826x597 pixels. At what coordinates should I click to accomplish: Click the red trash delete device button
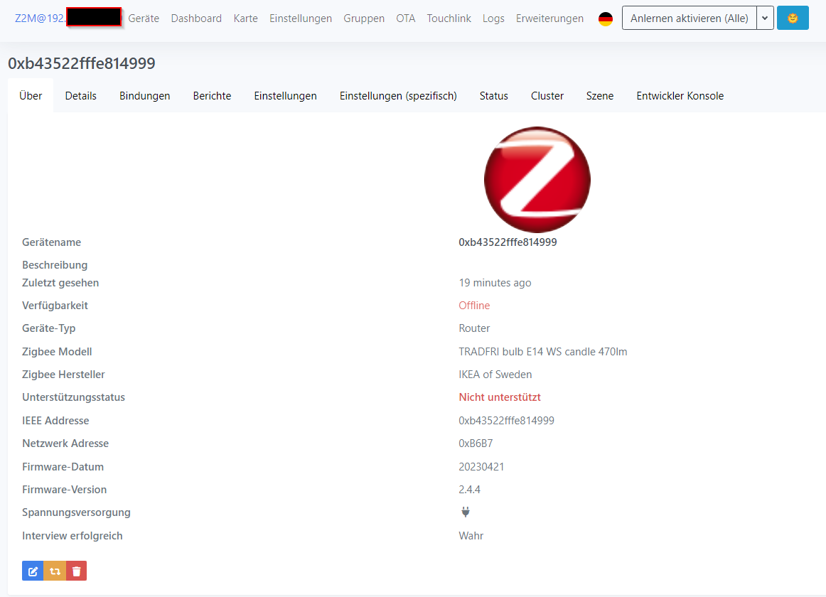pyautogui.click(x=76, y=571)
